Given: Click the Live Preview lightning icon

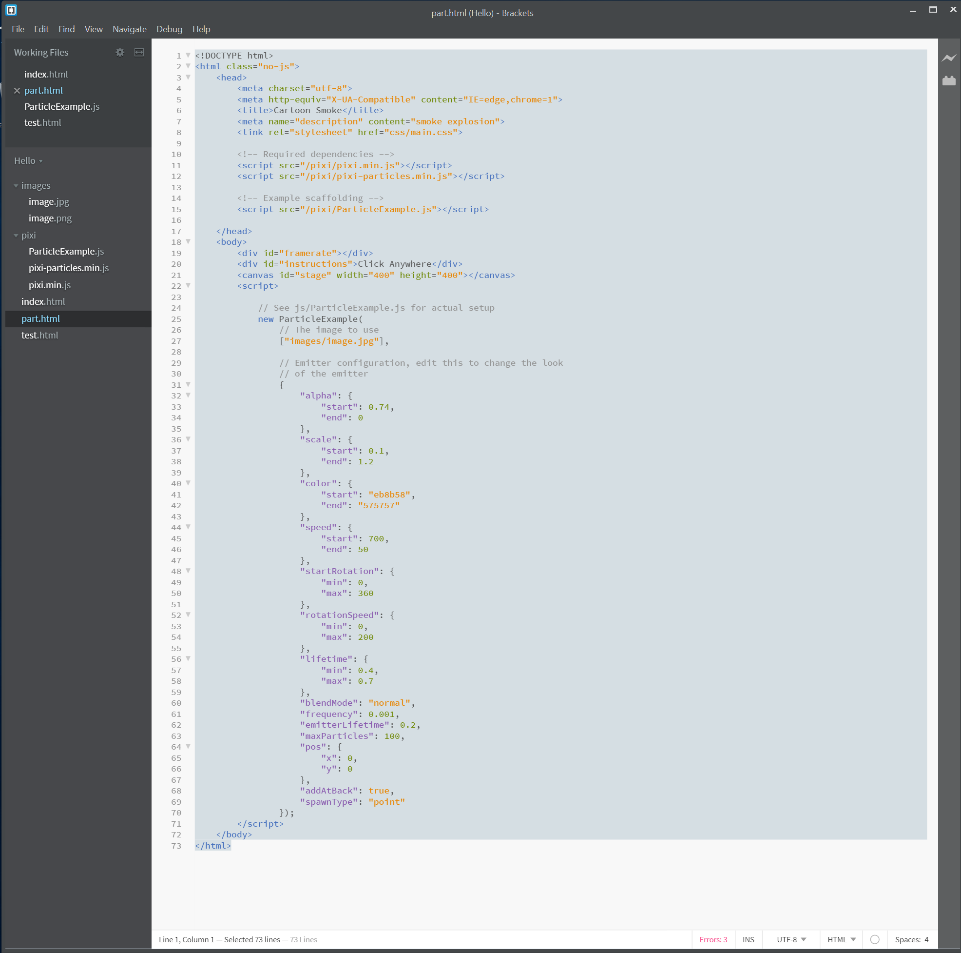Looking at the screenshot, I should tap(948, 58).
